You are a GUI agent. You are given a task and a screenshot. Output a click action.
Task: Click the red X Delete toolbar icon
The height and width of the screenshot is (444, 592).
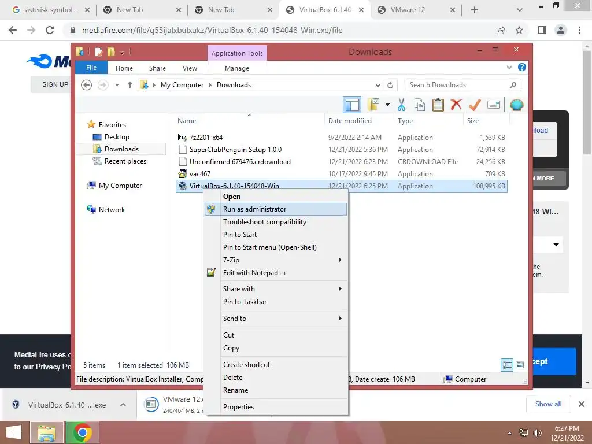click(x=456, y=105)
